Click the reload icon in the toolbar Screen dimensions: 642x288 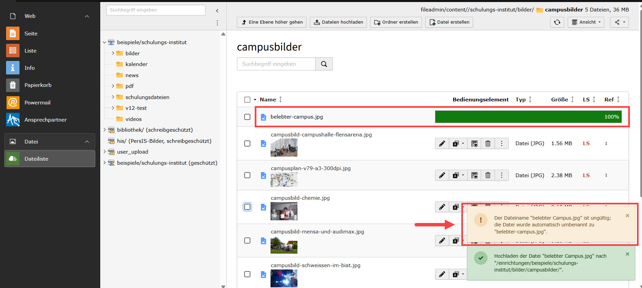pos(557,22)
